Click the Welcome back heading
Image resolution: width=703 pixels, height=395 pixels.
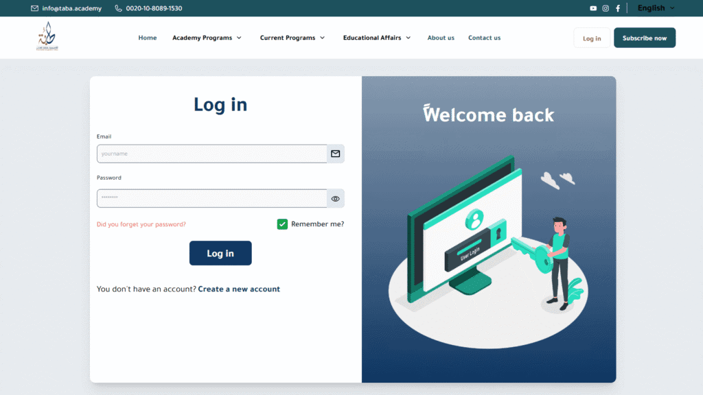coord(488,115)
